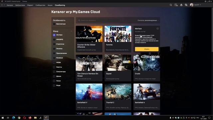Click the Crysis cover thumbnail

point(147,63)
